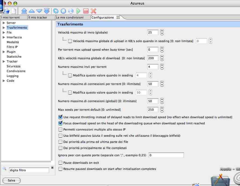Enable 'Permetti connessioni multiple allo stesso IP'
The width and height of the screenshot is (240, 186).
coord(60,129)
